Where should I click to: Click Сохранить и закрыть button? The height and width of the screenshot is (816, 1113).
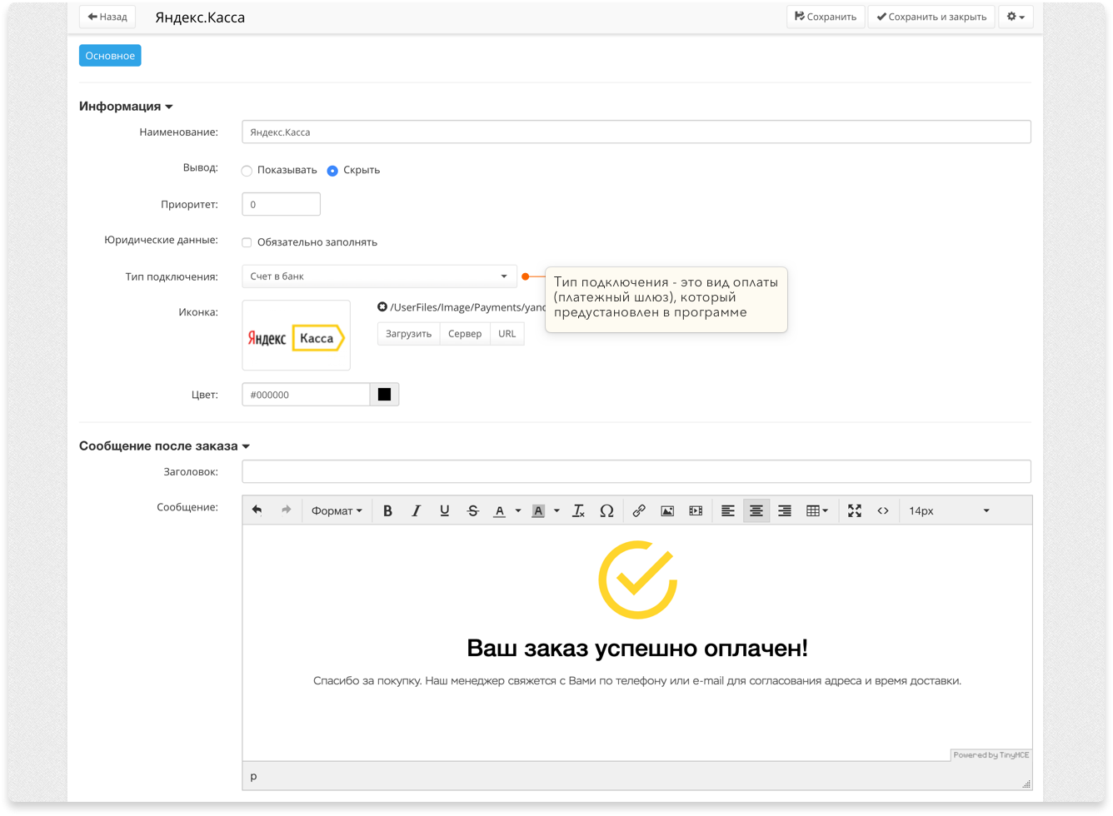tap(931, 17)
